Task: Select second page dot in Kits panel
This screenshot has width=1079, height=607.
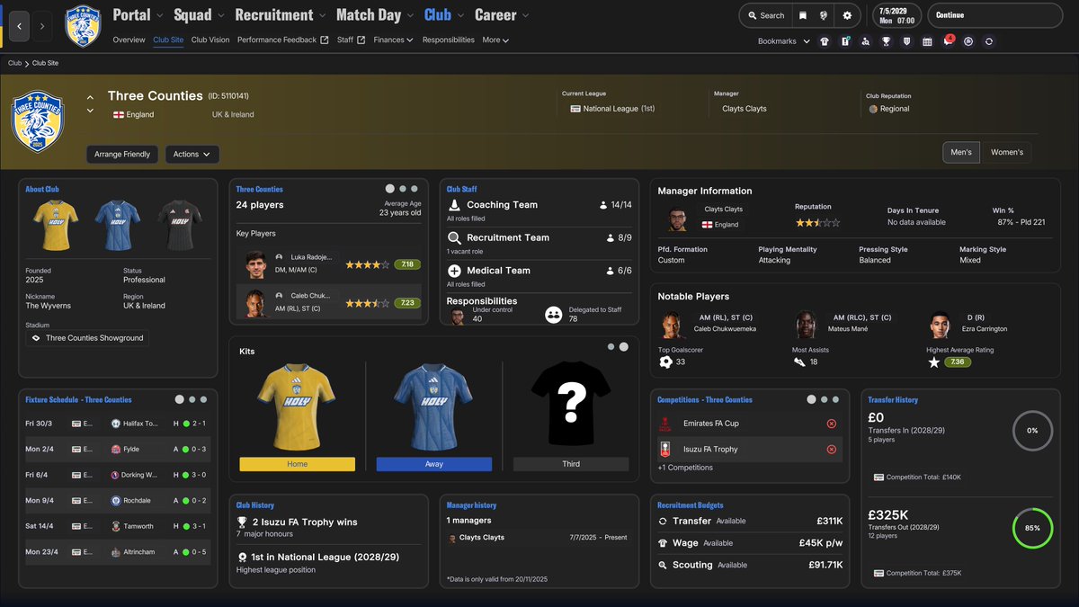Action: pos(623,346)
